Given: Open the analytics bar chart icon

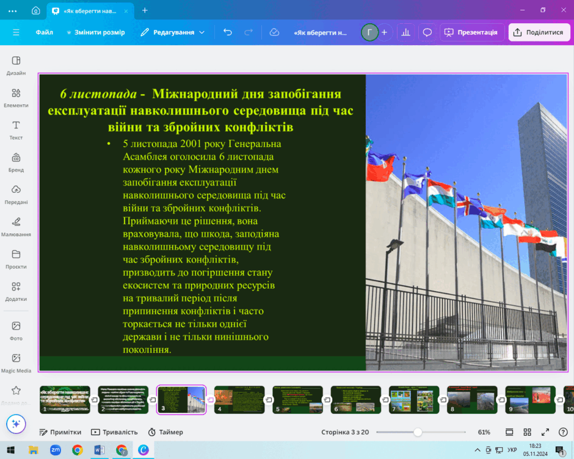Looking at the screenshot, I should (406, 32).
